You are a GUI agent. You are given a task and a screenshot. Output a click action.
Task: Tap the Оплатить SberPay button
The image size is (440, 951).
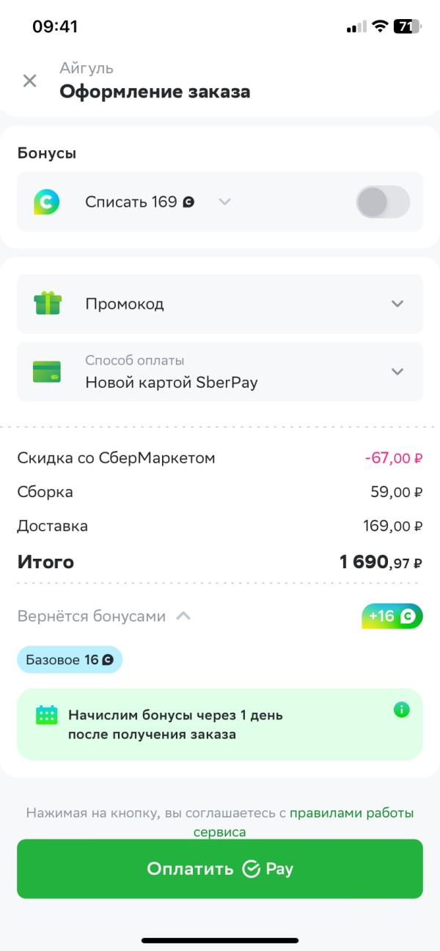pos(220,869)
